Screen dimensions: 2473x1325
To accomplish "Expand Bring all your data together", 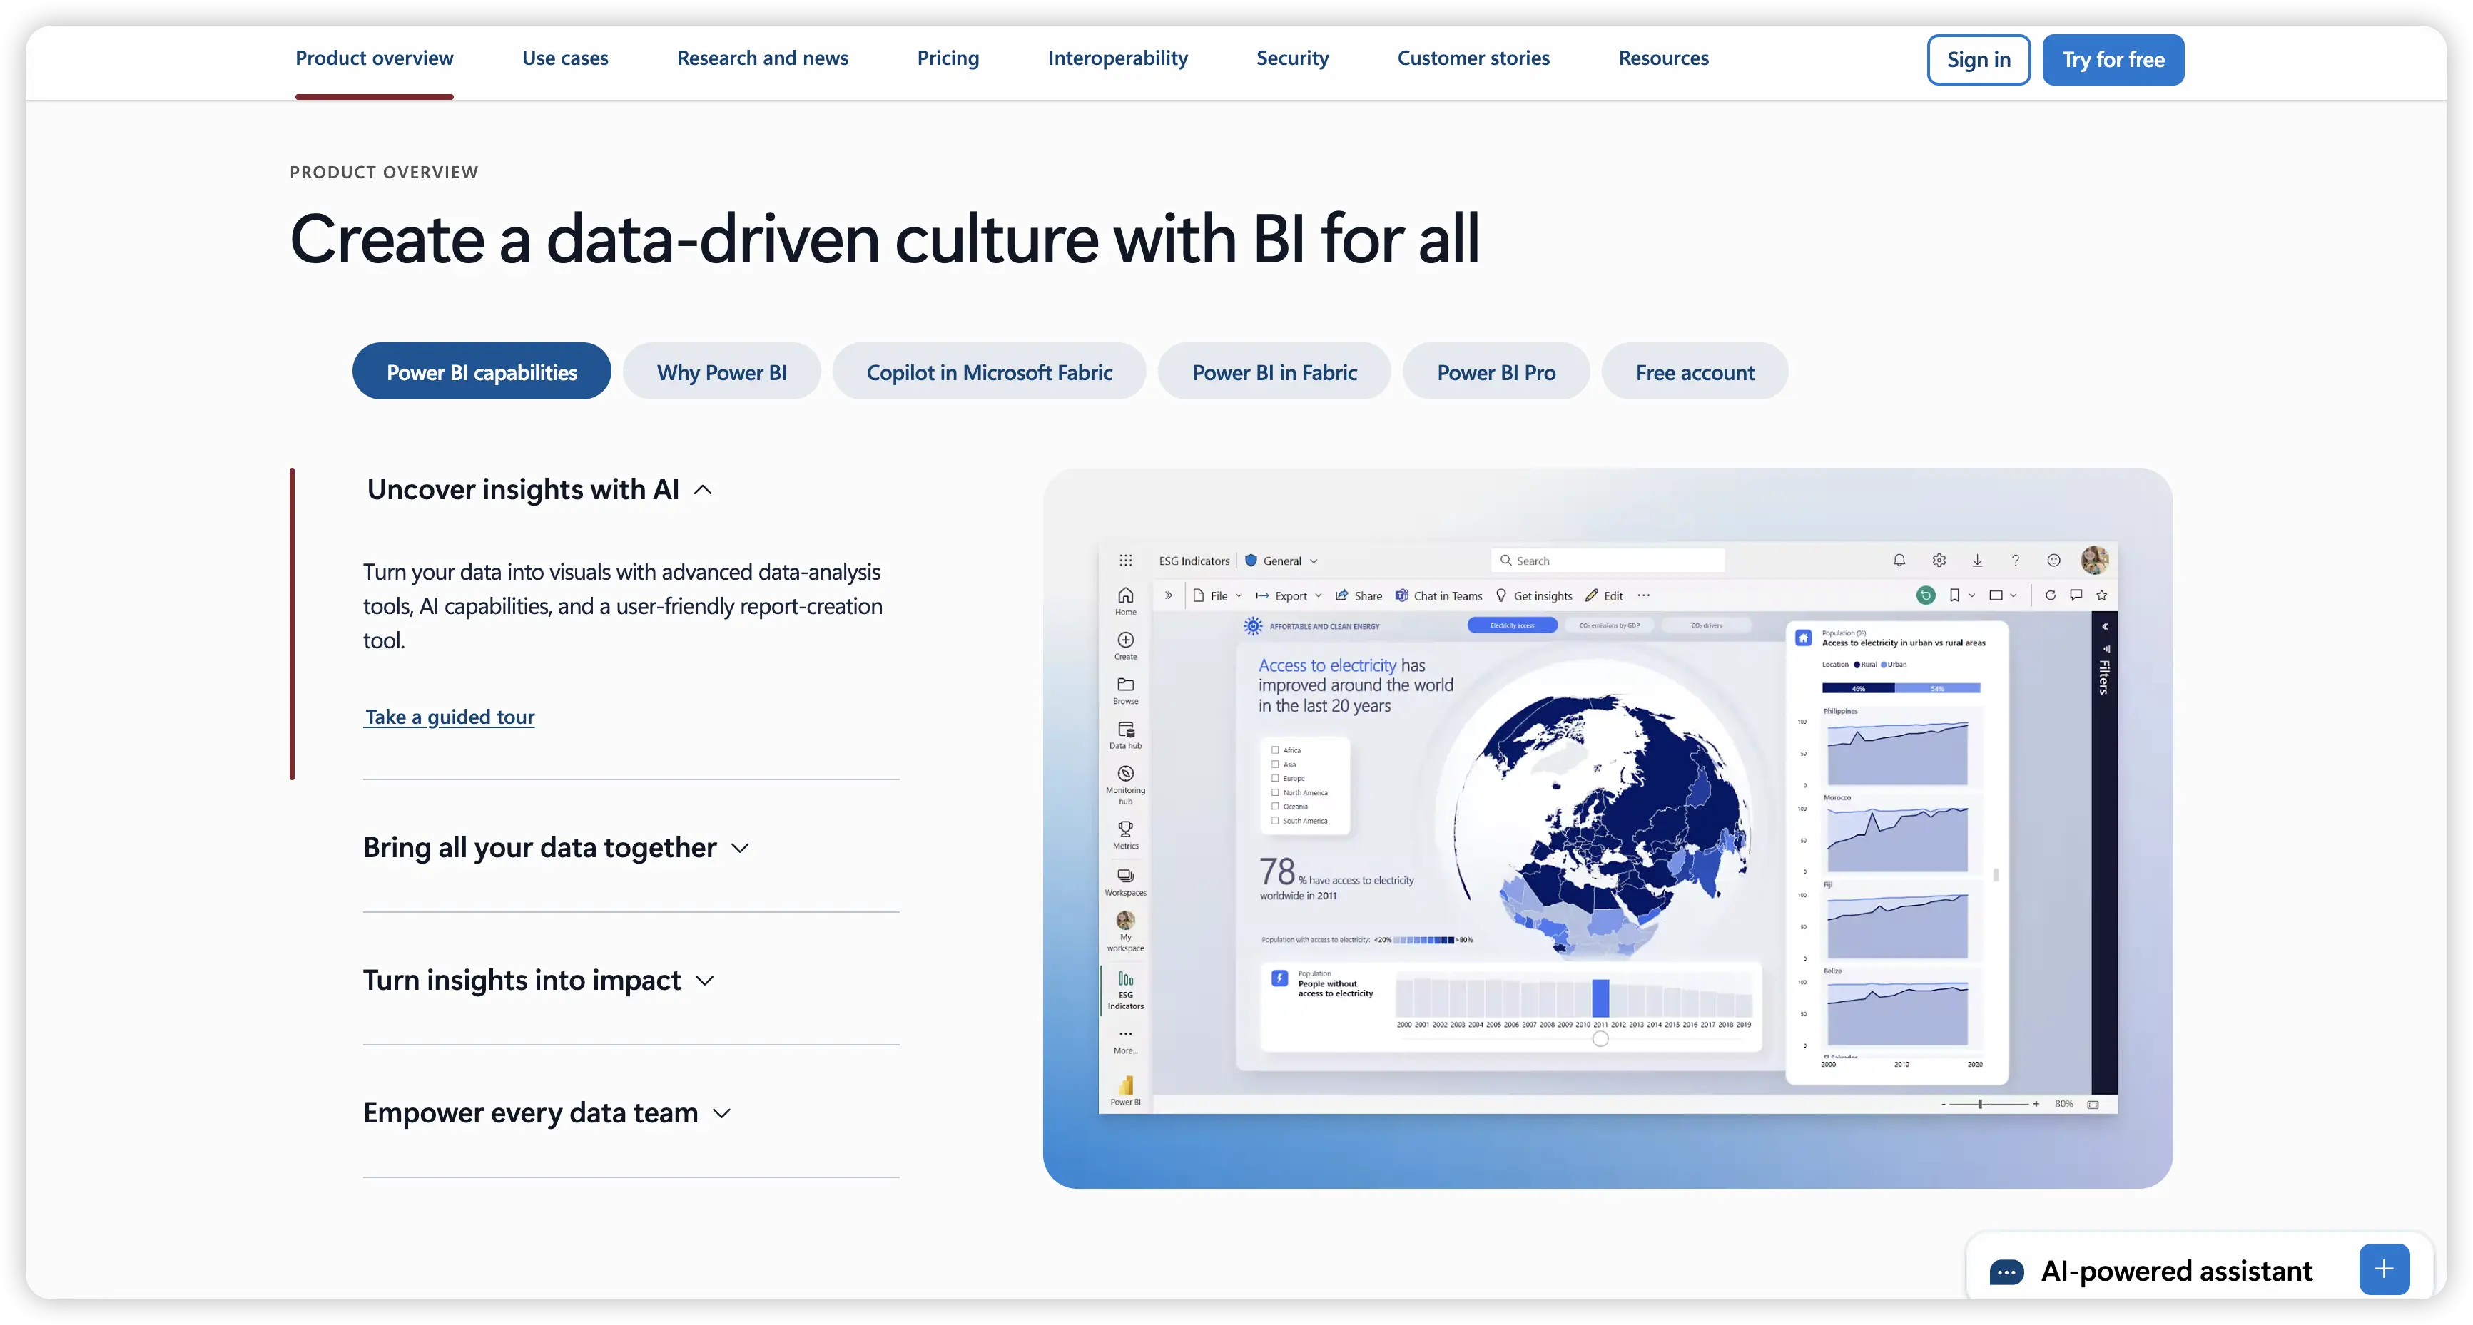I will [x=555, y=848].
